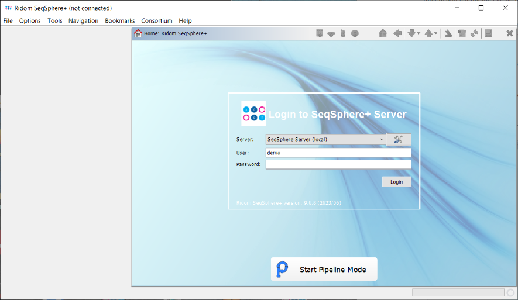518x300 pixels.
Task: Focus the Password input field
Action: [338, 164]
